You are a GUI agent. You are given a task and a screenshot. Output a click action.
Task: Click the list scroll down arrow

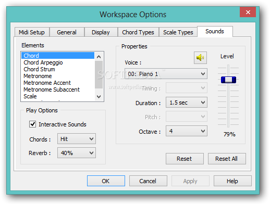(99, 96)
